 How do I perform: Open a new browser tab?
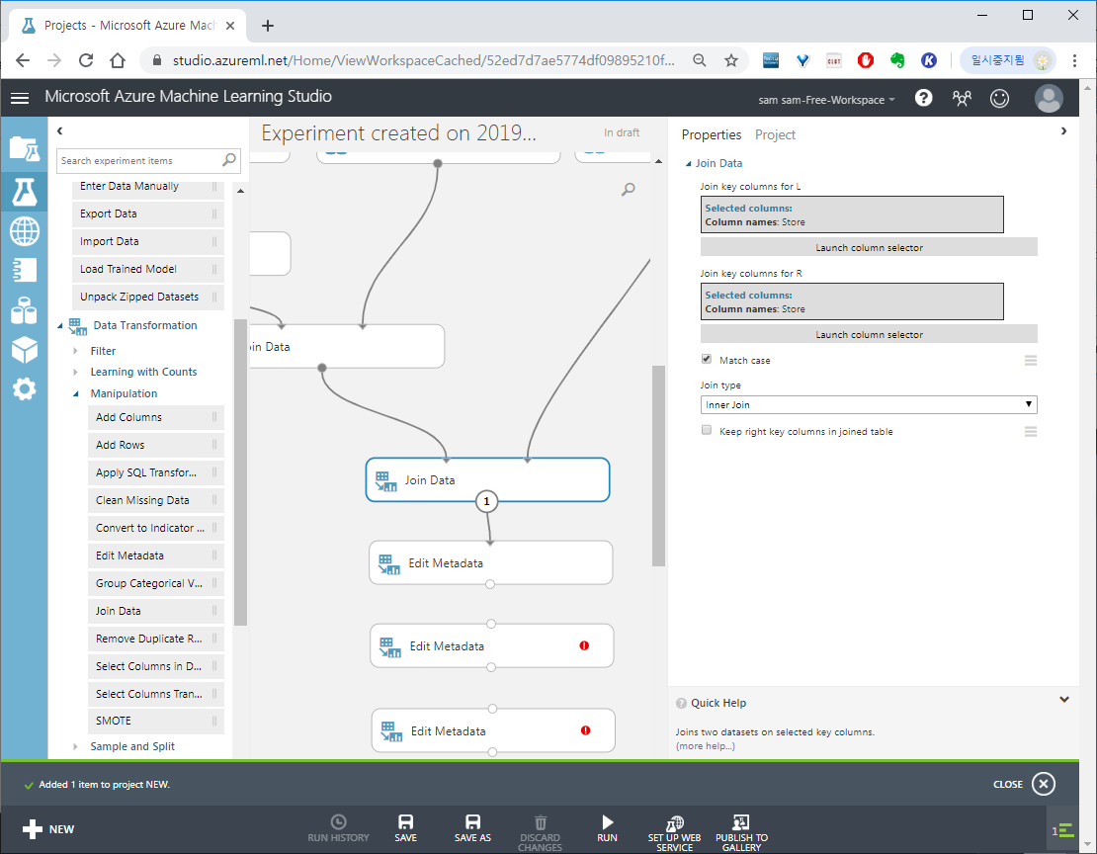(267, 26)
